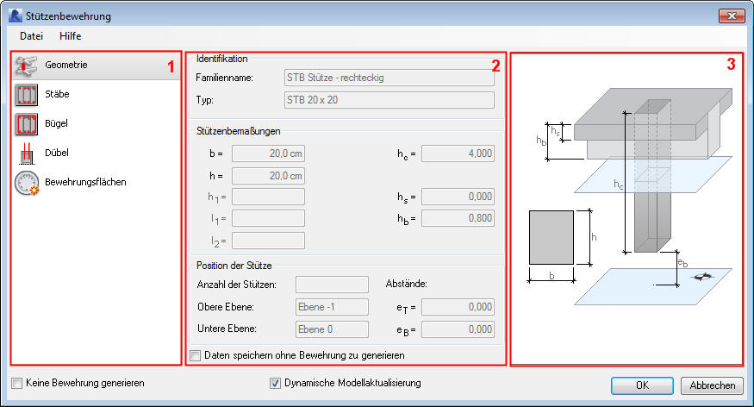The image size is (754, 407).
Task: Open the Bügel stirrups icon
Action: pos(26,124)
